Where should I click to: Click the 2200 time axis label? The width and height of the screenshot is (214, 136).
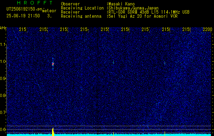tap(208, 29)
